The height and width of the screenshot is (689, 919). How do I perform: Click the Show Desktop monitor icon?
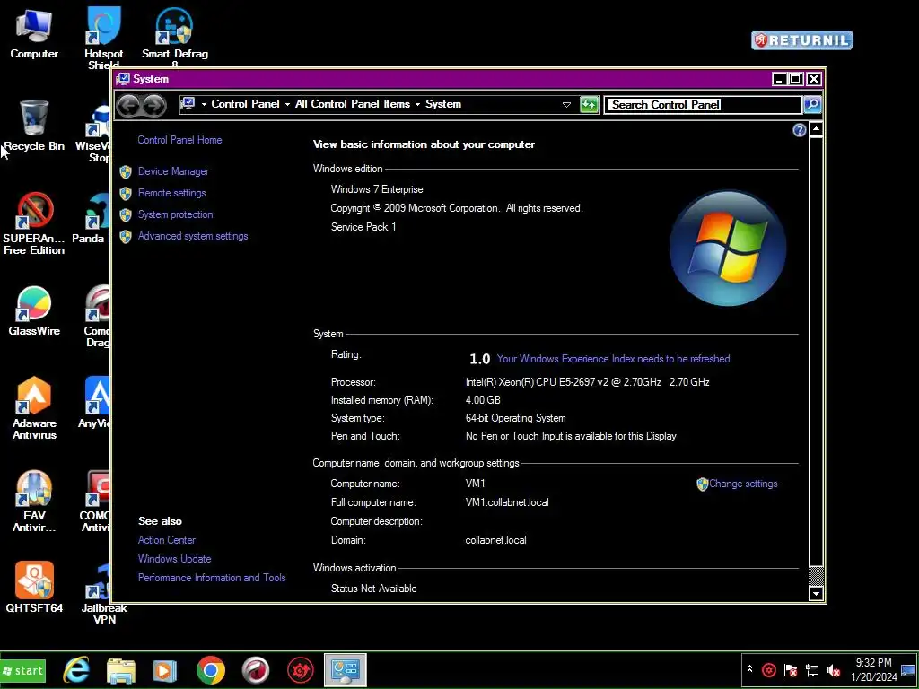click(908, 670)
